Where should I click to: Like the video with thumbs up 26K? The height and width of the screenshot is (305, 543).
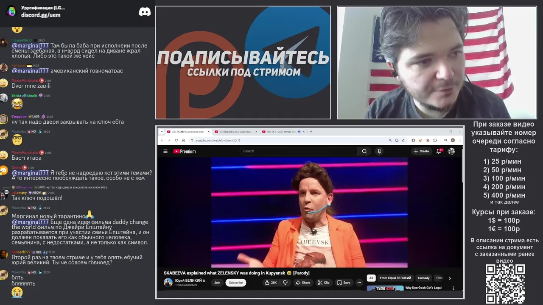click(271, 283)
